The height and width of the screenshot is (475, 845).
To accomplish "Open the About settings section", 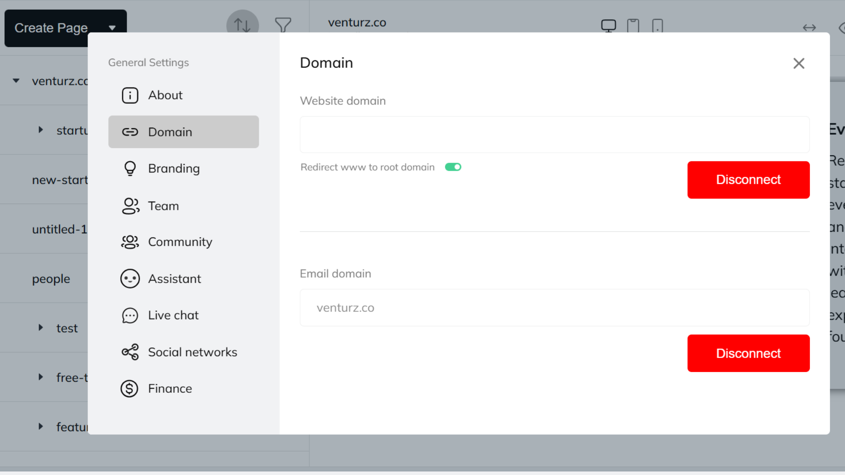I will pyautogui.click(x=165, y=95).
